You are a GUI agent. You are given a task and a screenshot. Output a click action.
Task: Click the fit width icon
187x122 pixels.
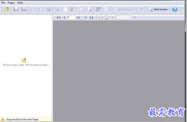click(101, 17)
